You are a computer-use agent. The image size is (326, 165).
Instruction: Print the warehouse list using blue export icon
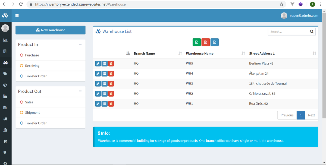214,42
